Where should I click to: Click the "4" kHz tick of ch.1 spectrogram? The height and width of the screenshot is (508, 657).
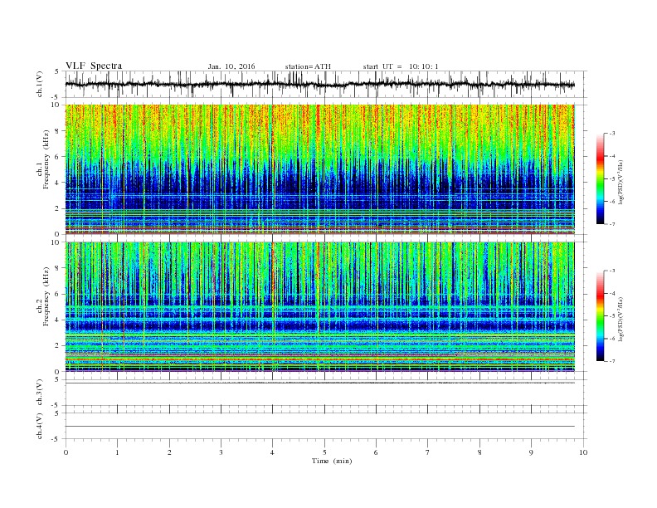coord(58,183)
